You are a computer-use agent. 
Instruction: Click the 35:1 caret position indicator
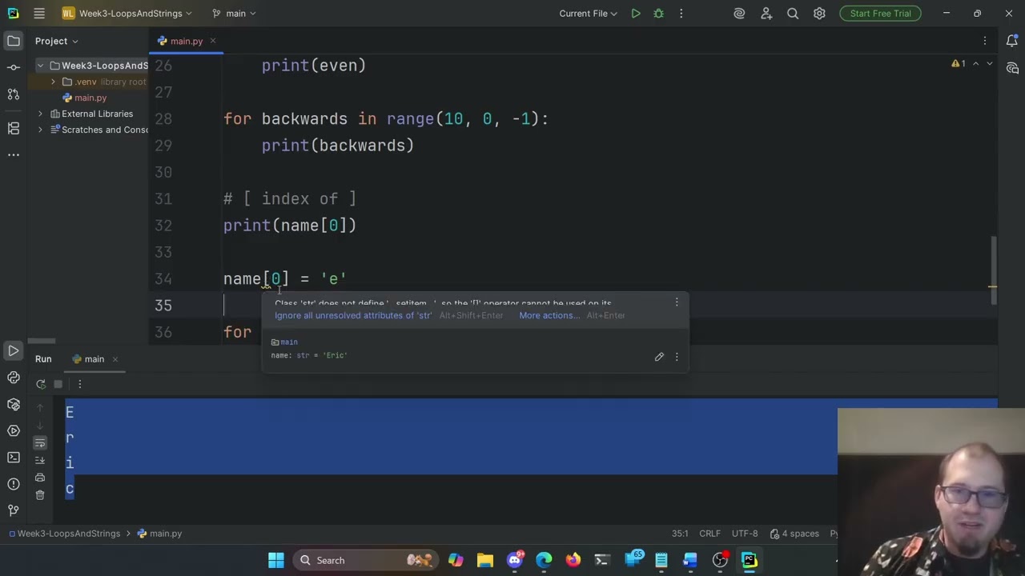(680, 534)
